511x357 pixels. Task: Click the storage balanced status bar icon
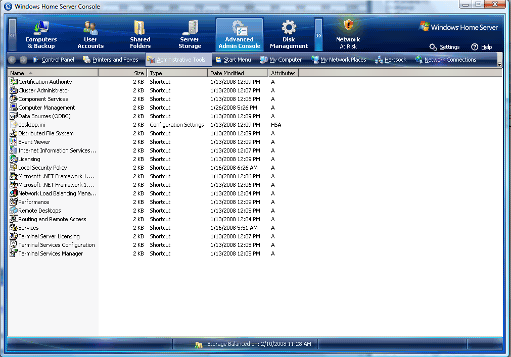pos(199,345)
